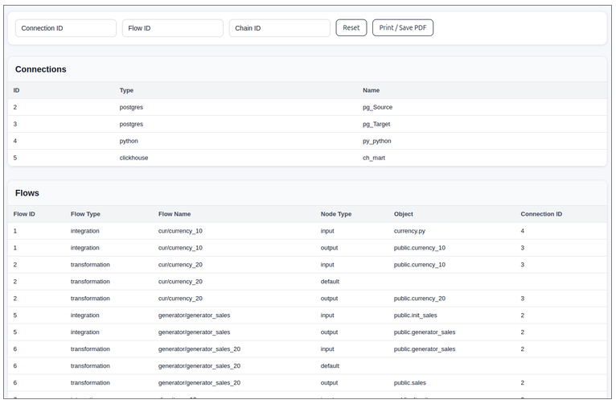Click default node type in cur/currency_20 row

click(x=330, y=282)
